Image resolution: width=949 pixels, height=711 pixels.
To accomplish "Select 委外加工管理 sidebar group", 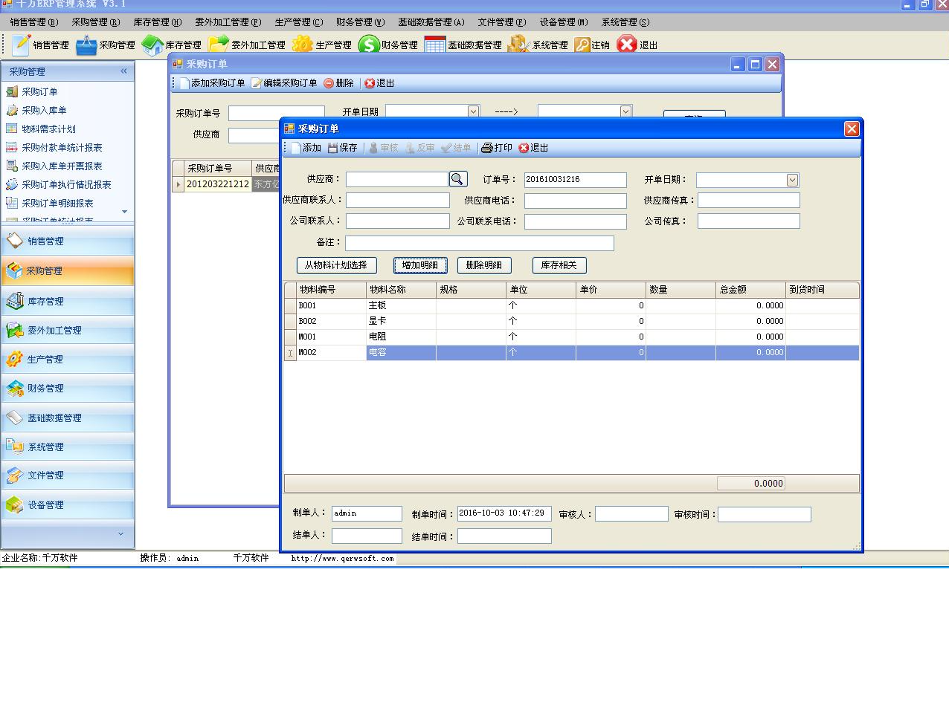I will [x=68, y=330].
